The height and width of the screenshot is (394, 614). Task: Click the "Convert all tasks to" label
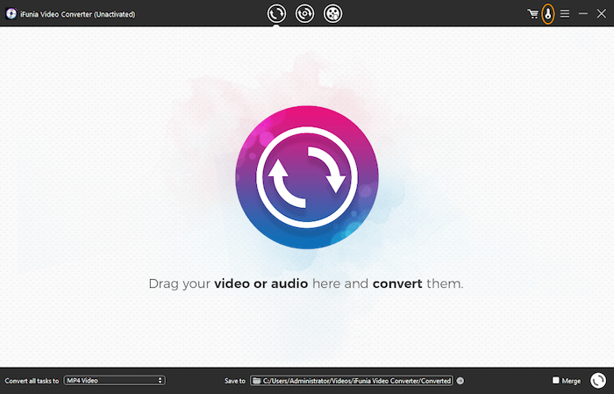point(32,381)
